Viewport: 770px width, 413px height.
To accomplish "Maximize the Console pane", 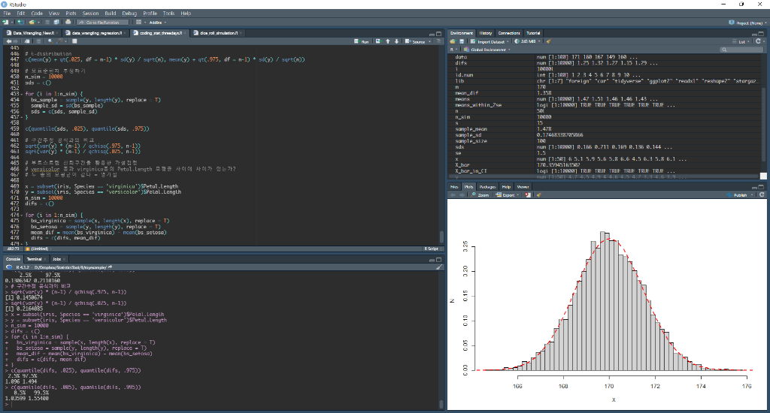I will (x=439, y=260).
